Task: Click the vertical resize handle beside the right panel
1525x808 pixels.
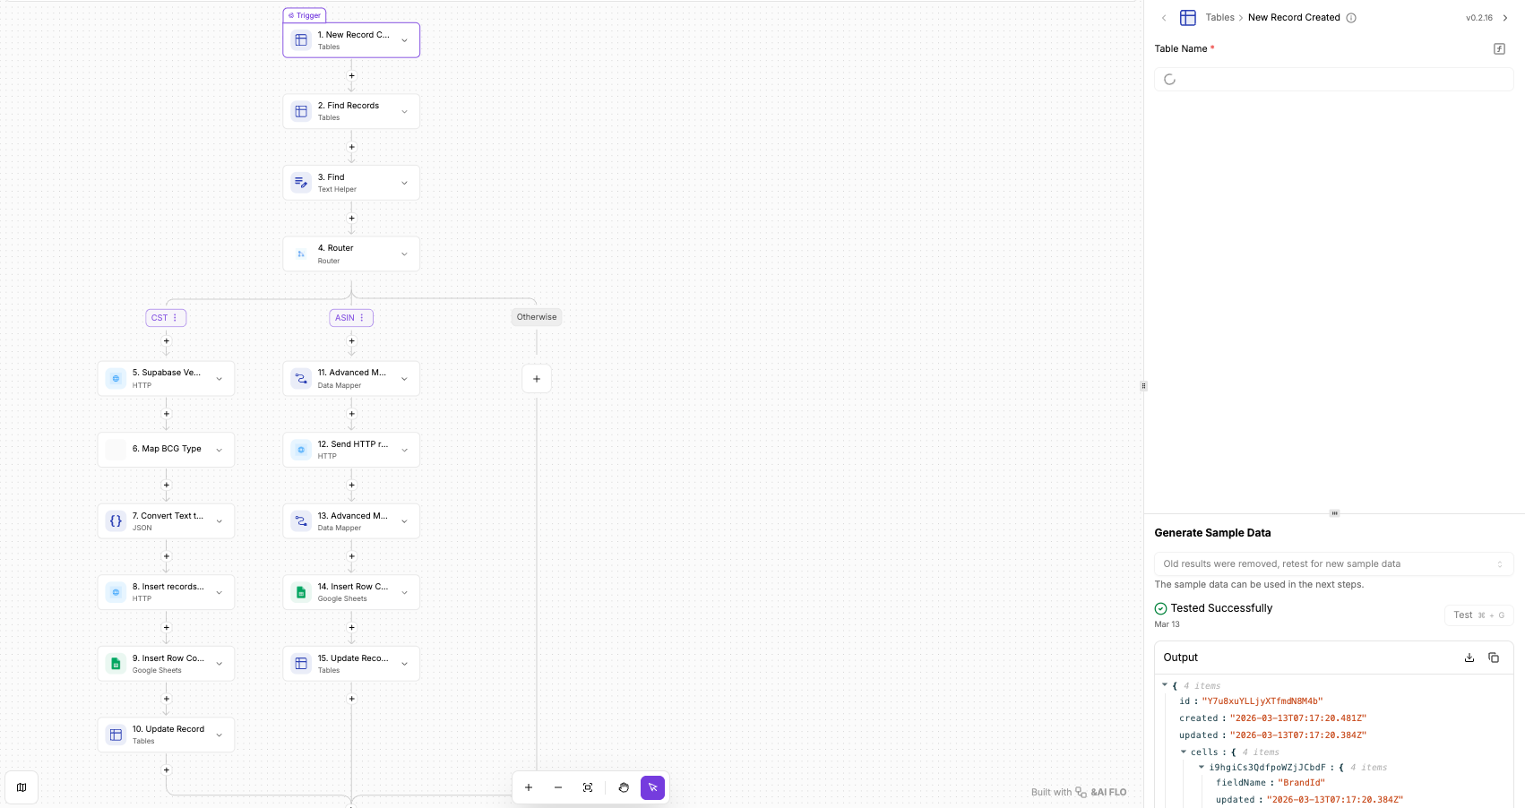Action: (x=1143, y=386)
